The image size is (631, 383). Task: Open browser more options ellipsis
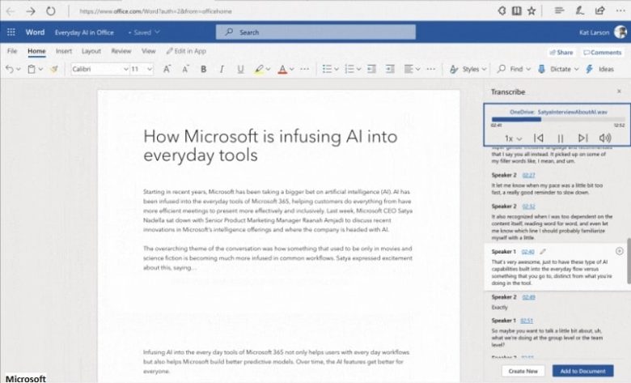[x=620, y=11]
